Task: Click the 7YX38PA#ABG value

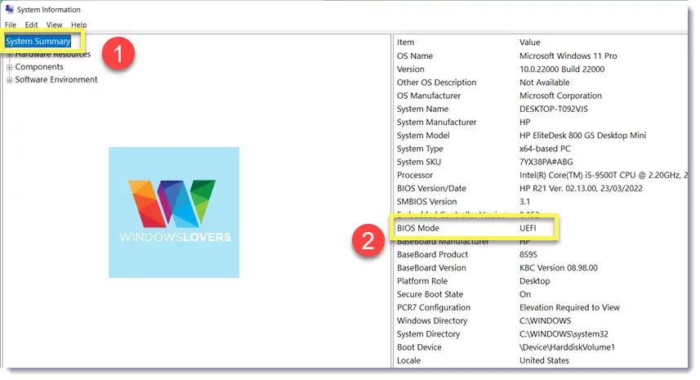Action: (x=546, y=162)
